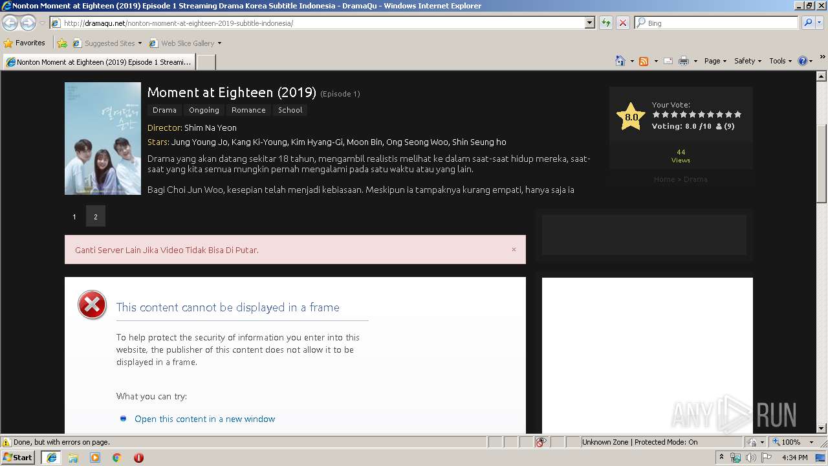This screenshot has height=466, width=828.
Task: Click star link Ong Seong Woo
Action: 417,142
